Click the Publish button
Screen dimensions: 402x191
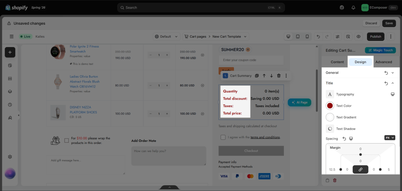click(376, 36)
